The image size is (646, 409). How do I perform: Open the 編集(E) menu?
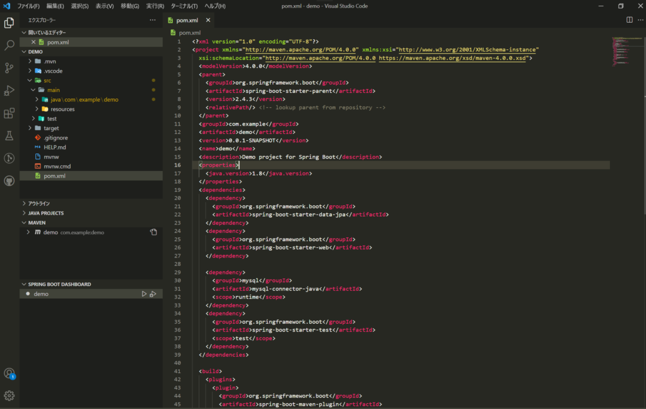(x=56, y=6)
